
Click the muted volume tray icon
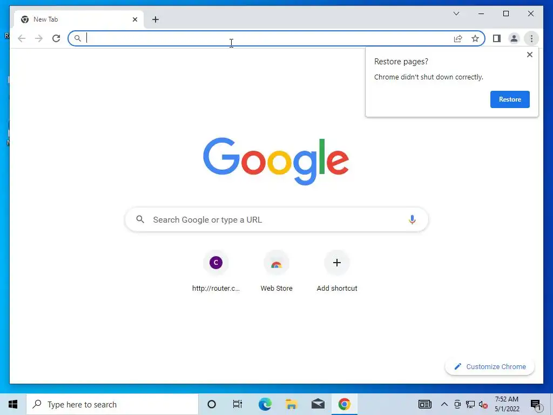point(483,404)
